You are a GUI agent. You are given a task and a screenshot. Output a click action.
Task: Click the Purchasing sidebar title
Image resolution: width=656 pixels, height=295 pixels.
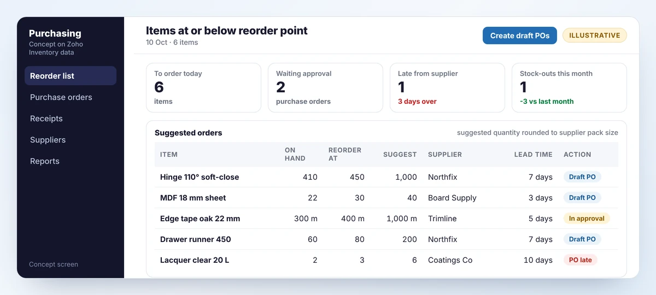[x=55, y=33]
